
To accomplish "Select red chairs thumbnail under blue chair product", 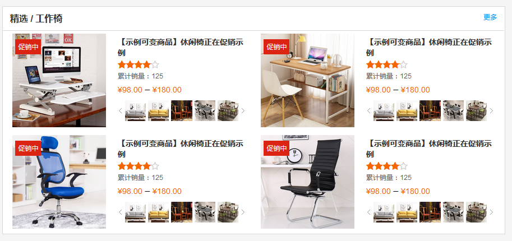I will point(182,212).
